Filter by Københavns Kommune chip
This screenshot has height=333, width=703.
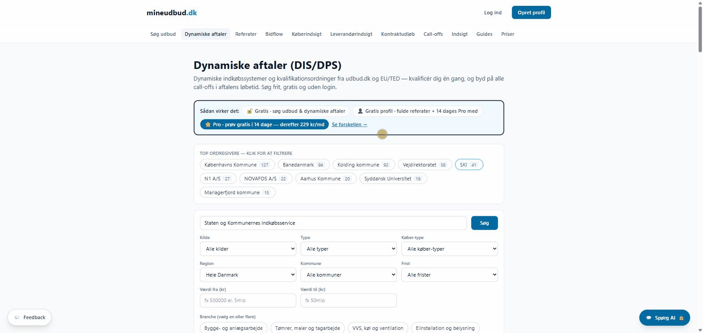(236, 165)
